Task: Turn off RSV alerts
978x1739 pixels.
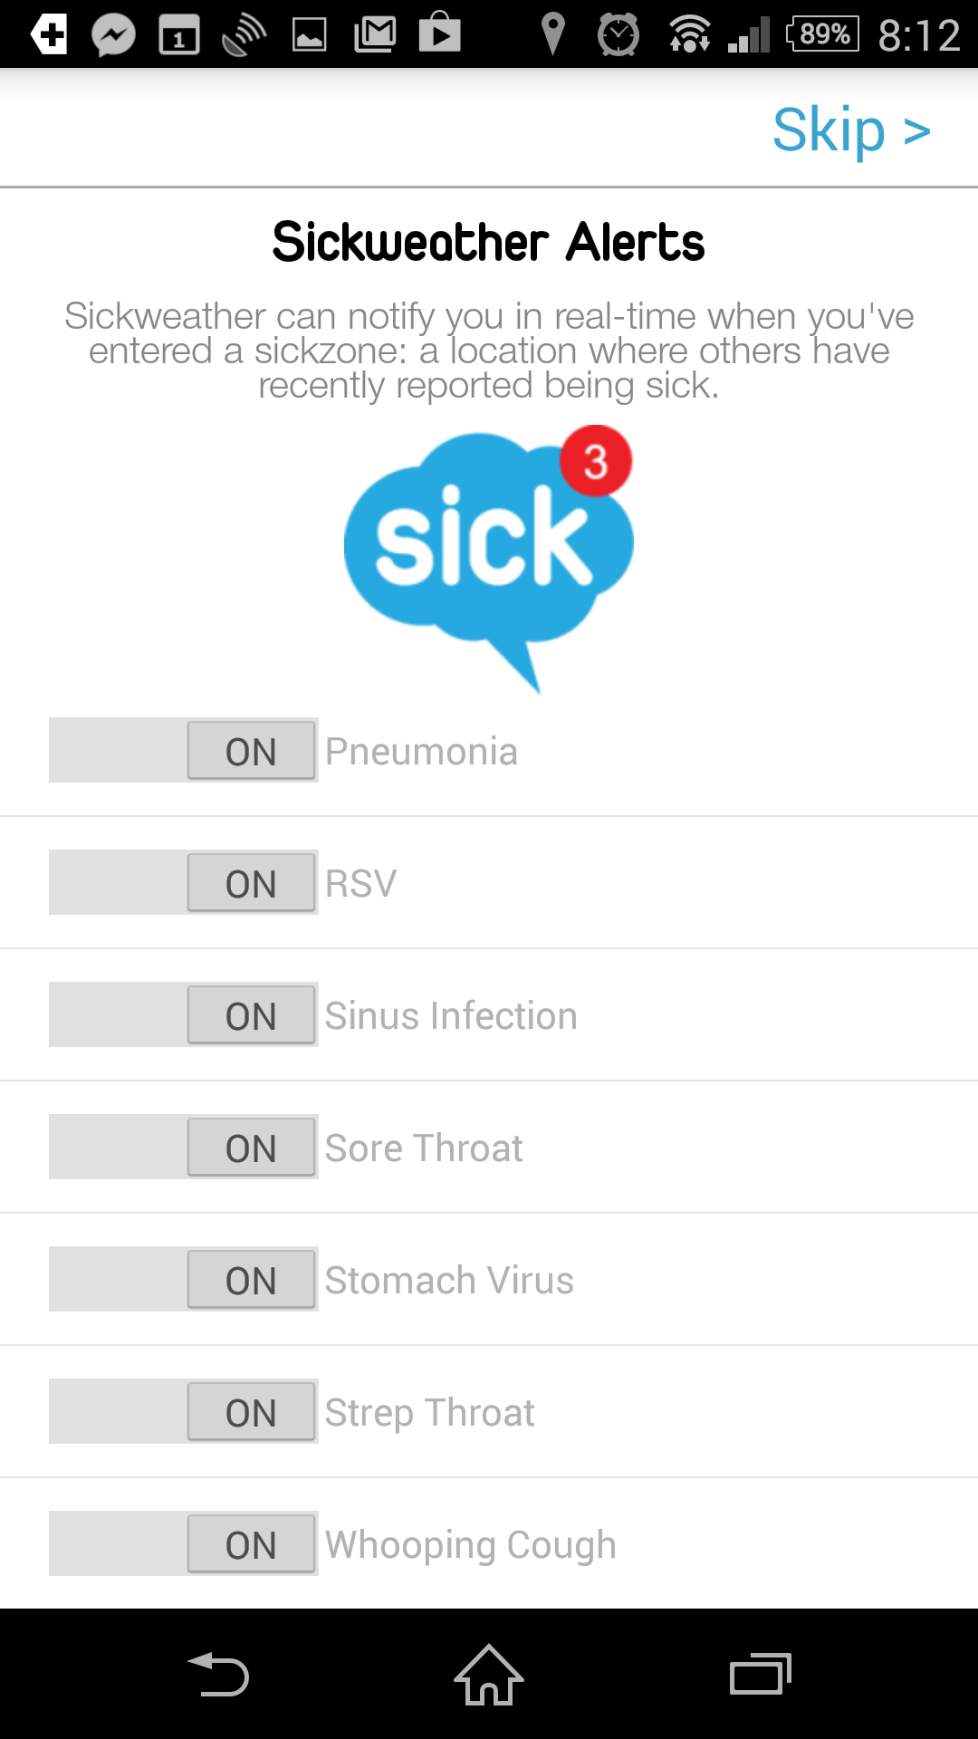Action: 183,882
